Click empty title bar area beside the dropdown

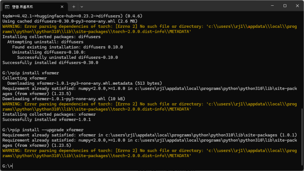pos(174,6)
